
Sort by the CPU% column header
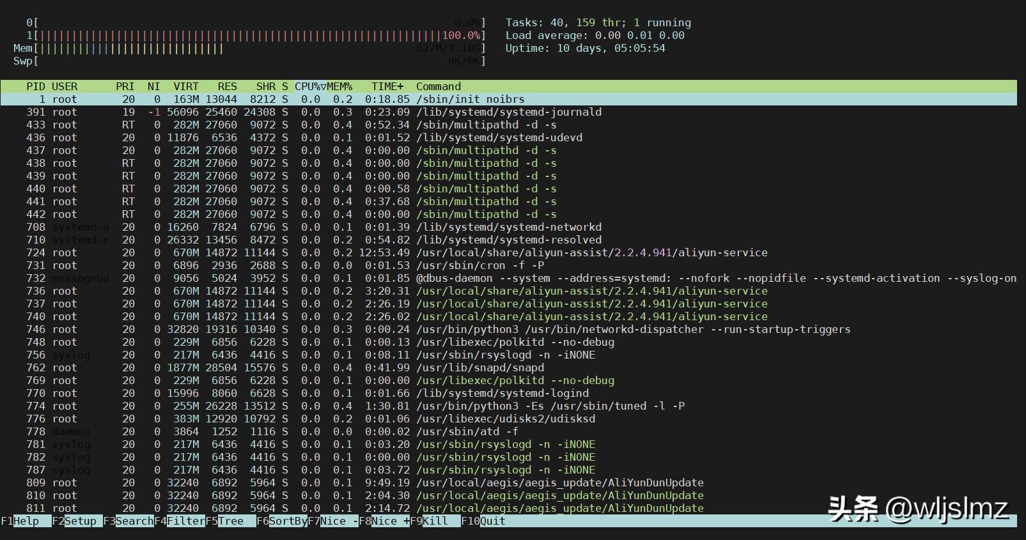309,86
